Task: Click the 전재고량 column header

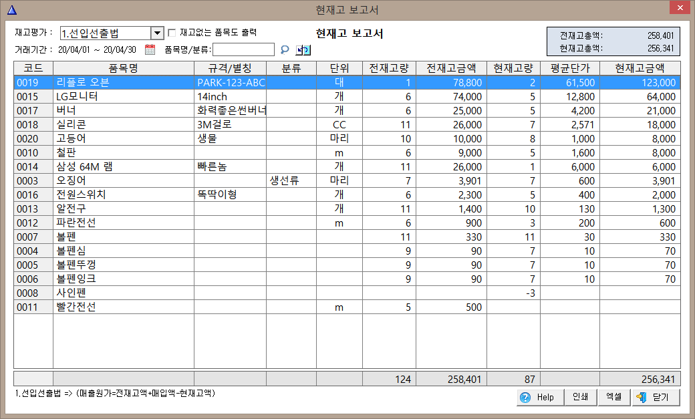Action: [x=389, y=68]
